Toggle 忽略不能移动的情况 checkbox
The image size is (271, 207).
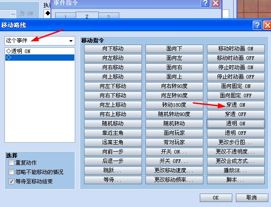(x=12, y=172)
